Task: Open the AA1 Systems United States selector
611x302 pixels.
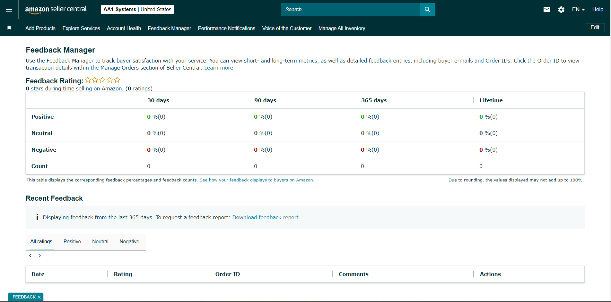Action: pos(137,10)
